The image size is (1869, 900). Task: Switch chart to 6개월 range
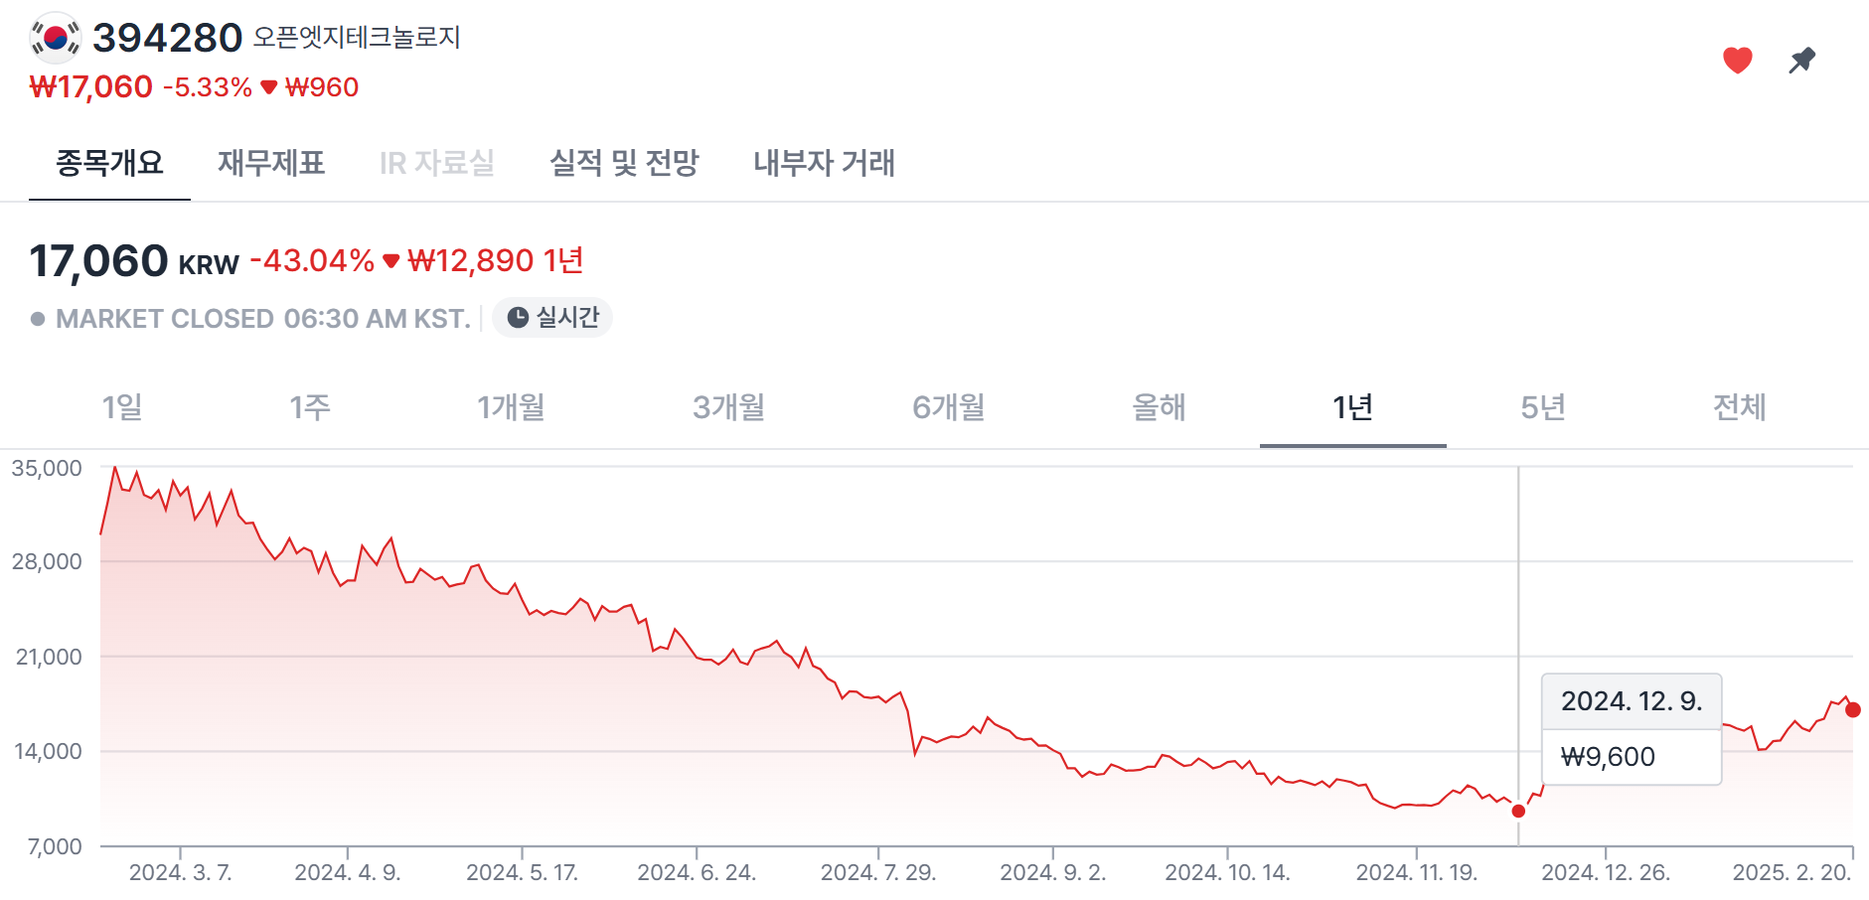(948, 407)
